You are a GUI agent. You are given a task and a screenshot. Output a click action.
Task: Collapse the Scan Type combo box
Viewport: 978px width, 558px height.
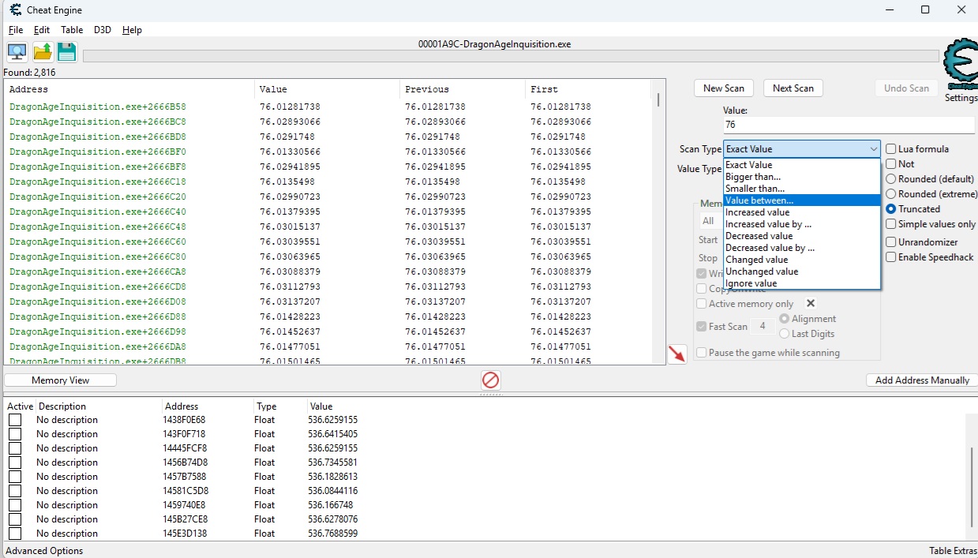(x=873, y=149)
